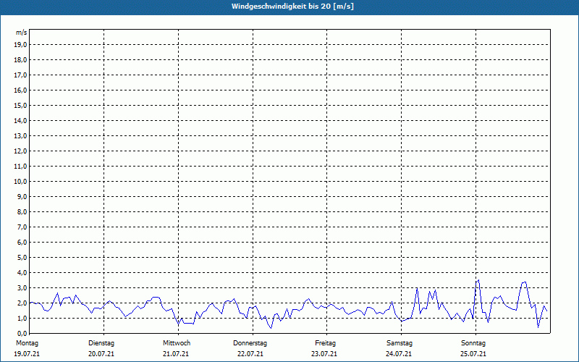Image resolution: width=579 pixels, height=362 pixels.
Task: Click the 17,0 y-axis label
Action: [x=22, y=75]
